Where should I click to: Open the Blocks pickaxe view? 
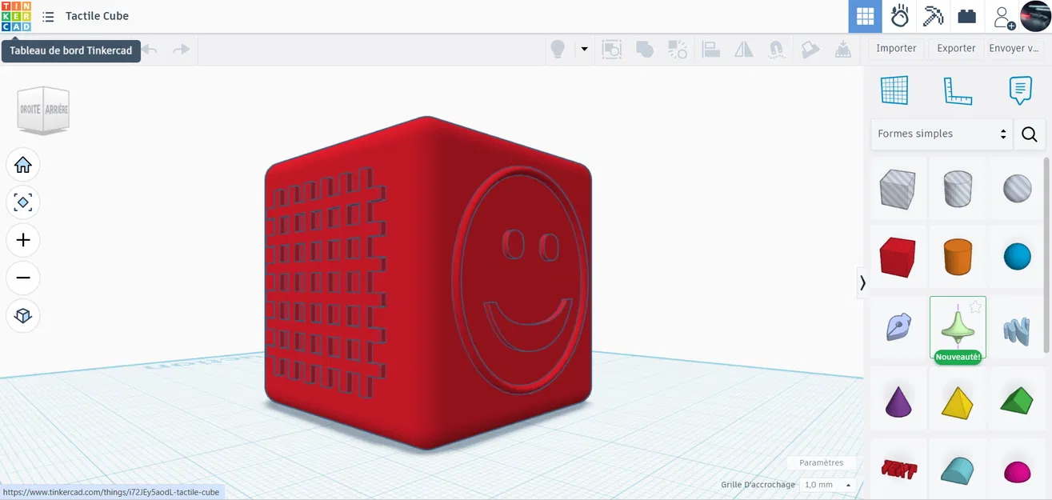pyautogui.click(x=933, y=16)
